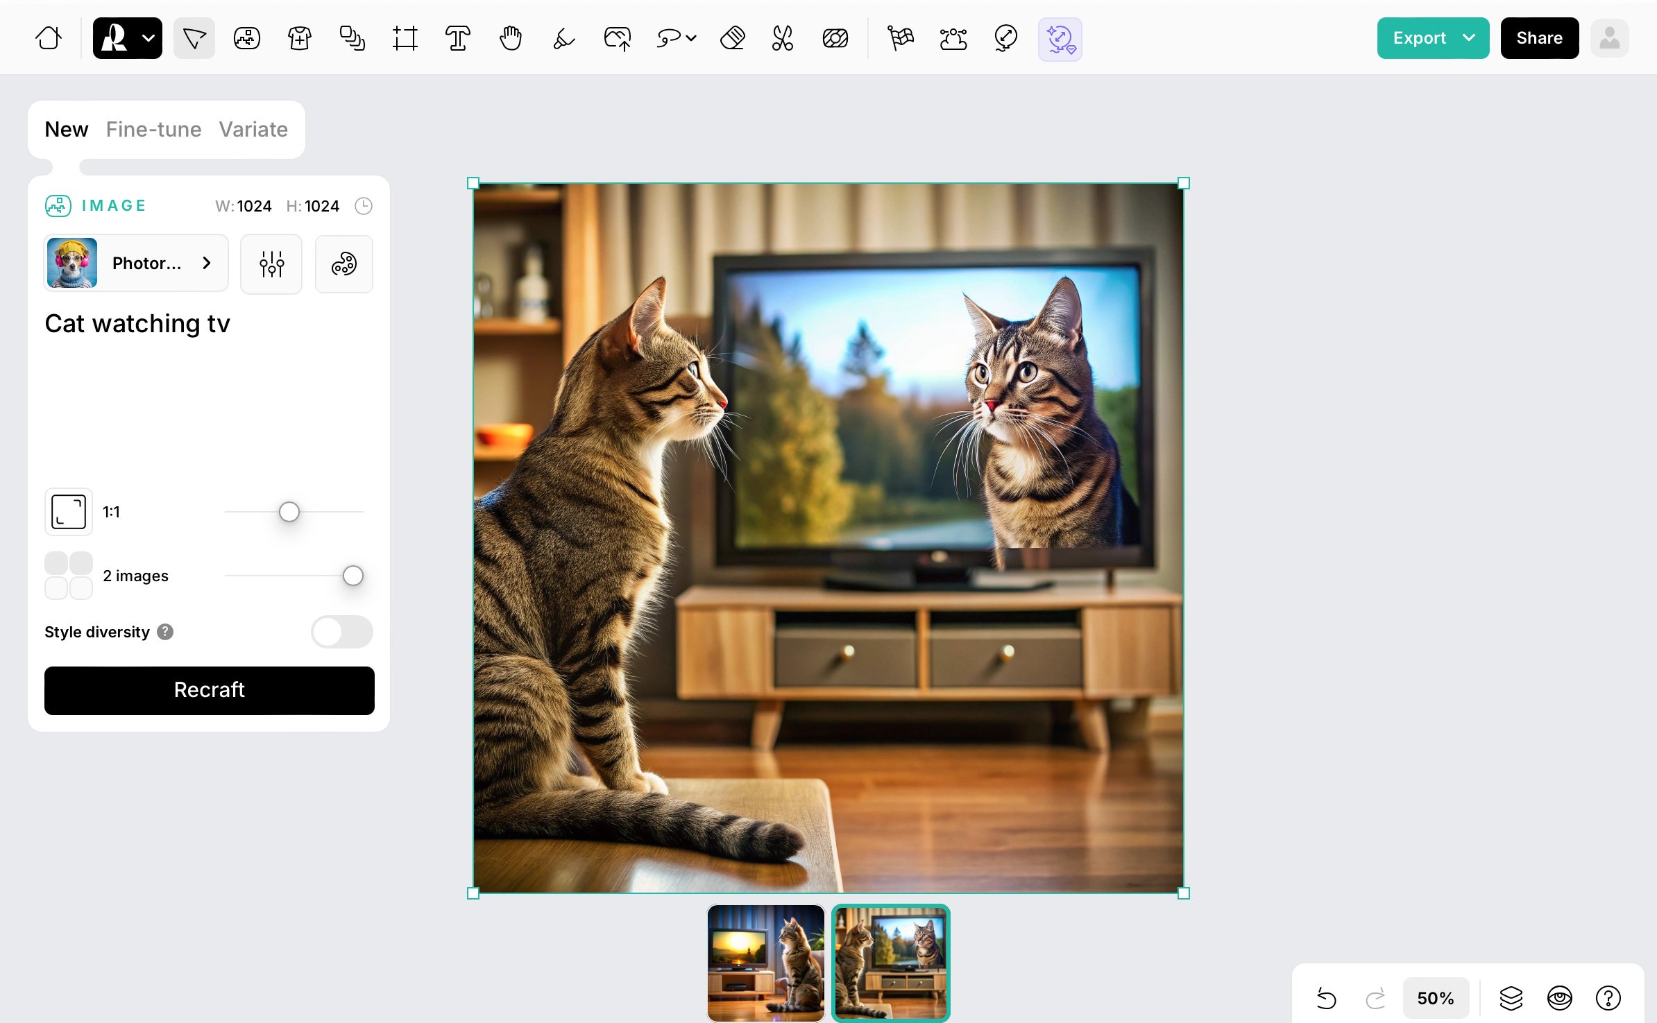Select the Scissors/cut tool
This screenshot has width=1657, height=1023.
(782, 38)
